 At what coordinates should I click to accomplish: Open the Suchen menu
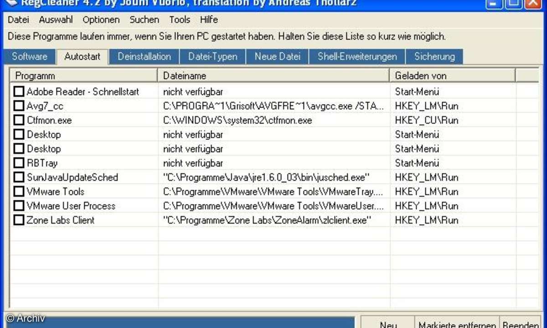[x=144, y=20]
